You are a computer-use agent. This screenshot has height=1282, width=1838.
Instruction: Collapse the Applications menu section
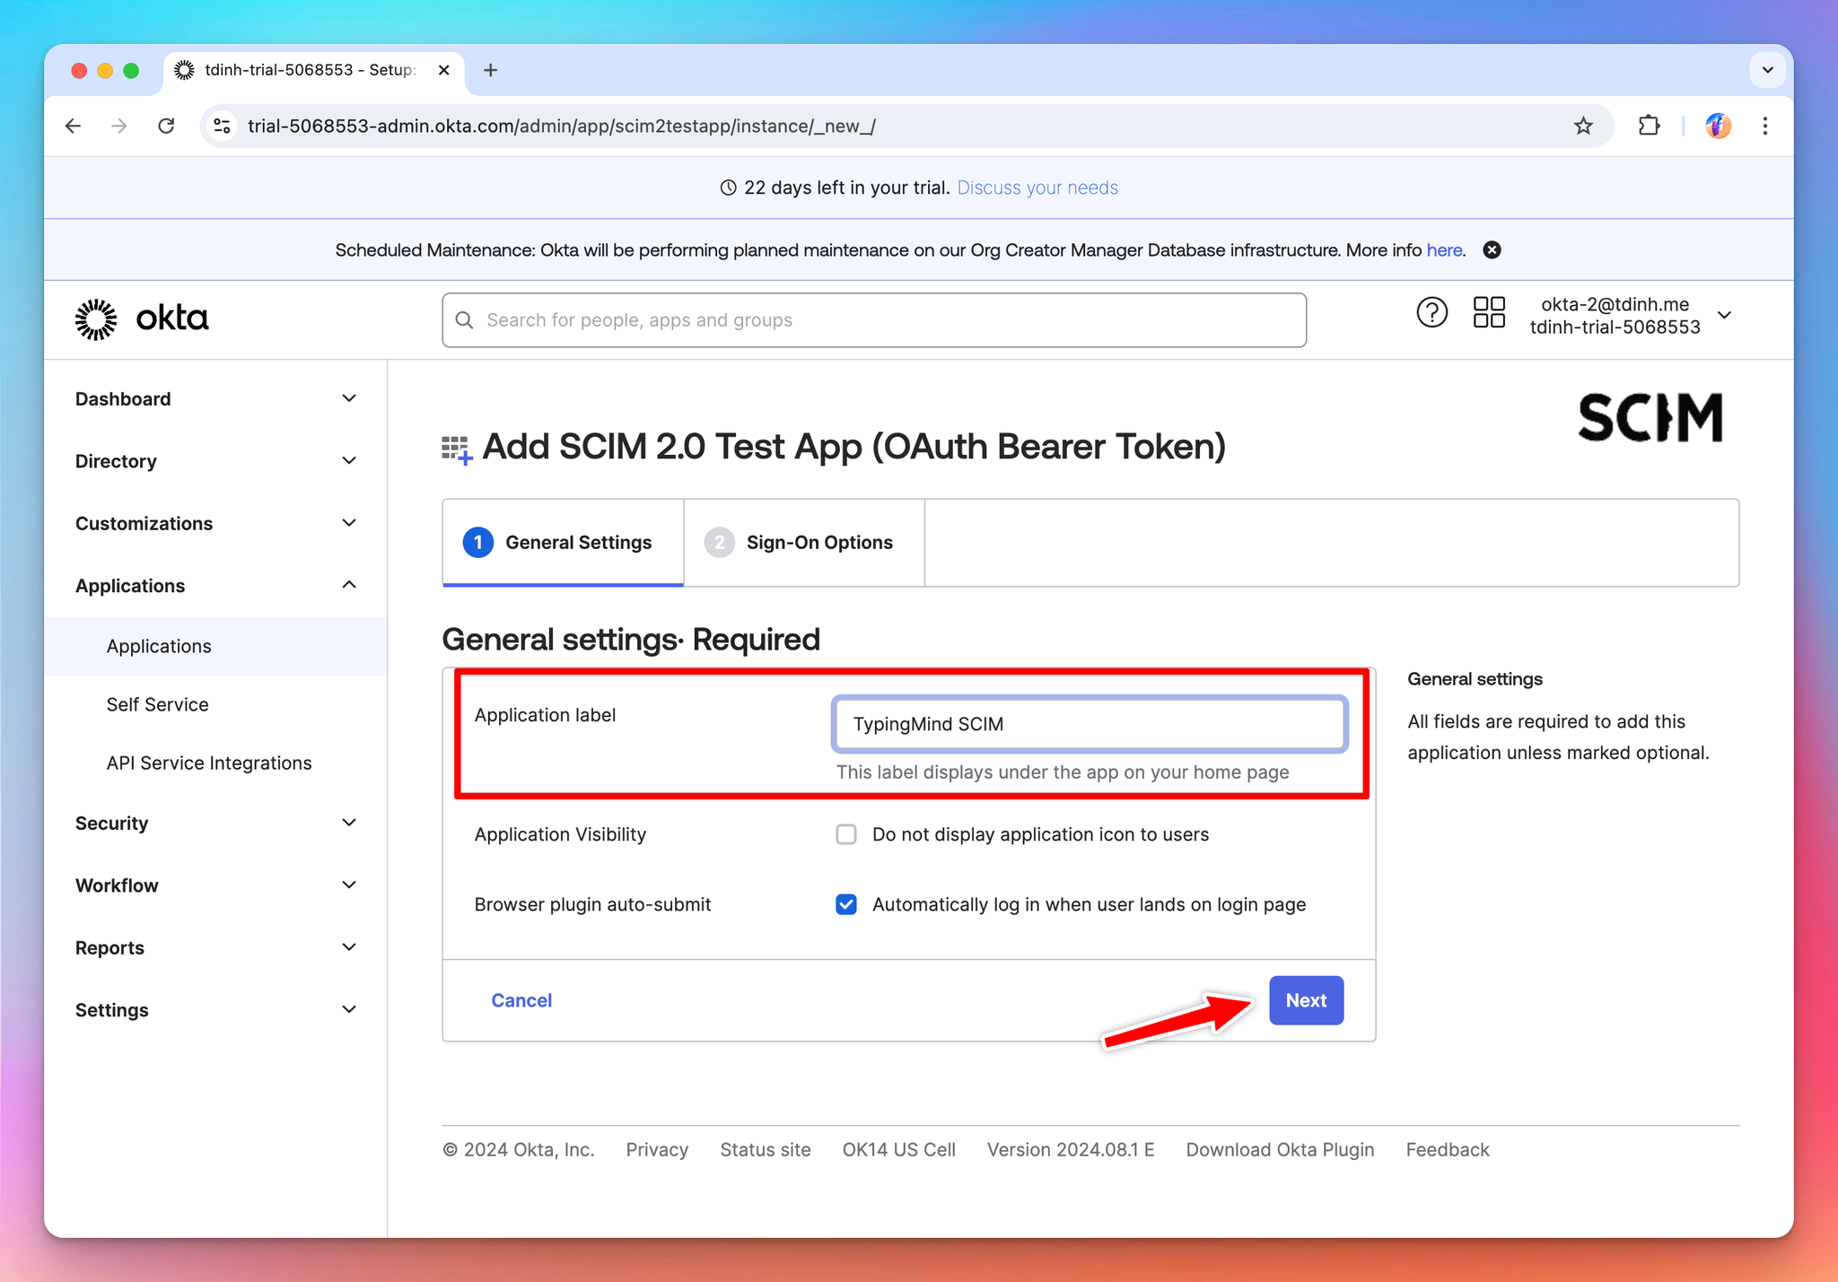coord(215,586)
